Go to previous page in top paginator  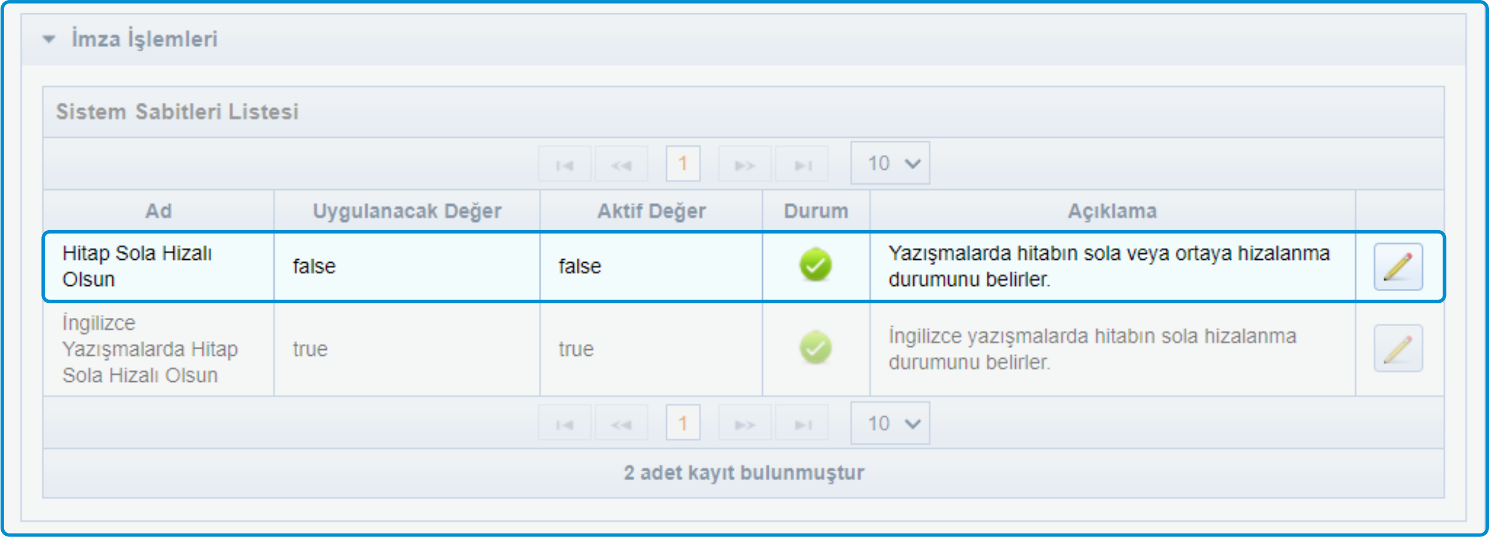pyautogui.click(x=621, y=164)
